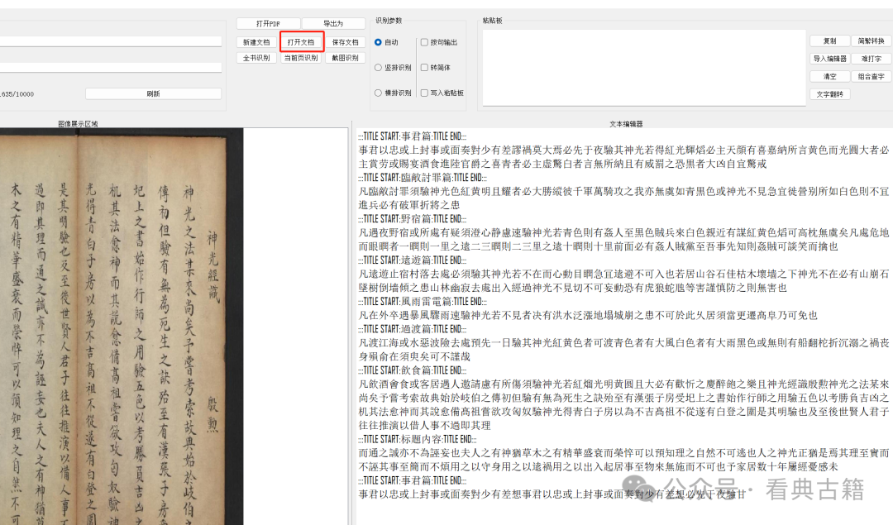Screen dimensions: 893x525
Task: Click the 截图识别 screenshot recognition button
Action: point(345,58)
